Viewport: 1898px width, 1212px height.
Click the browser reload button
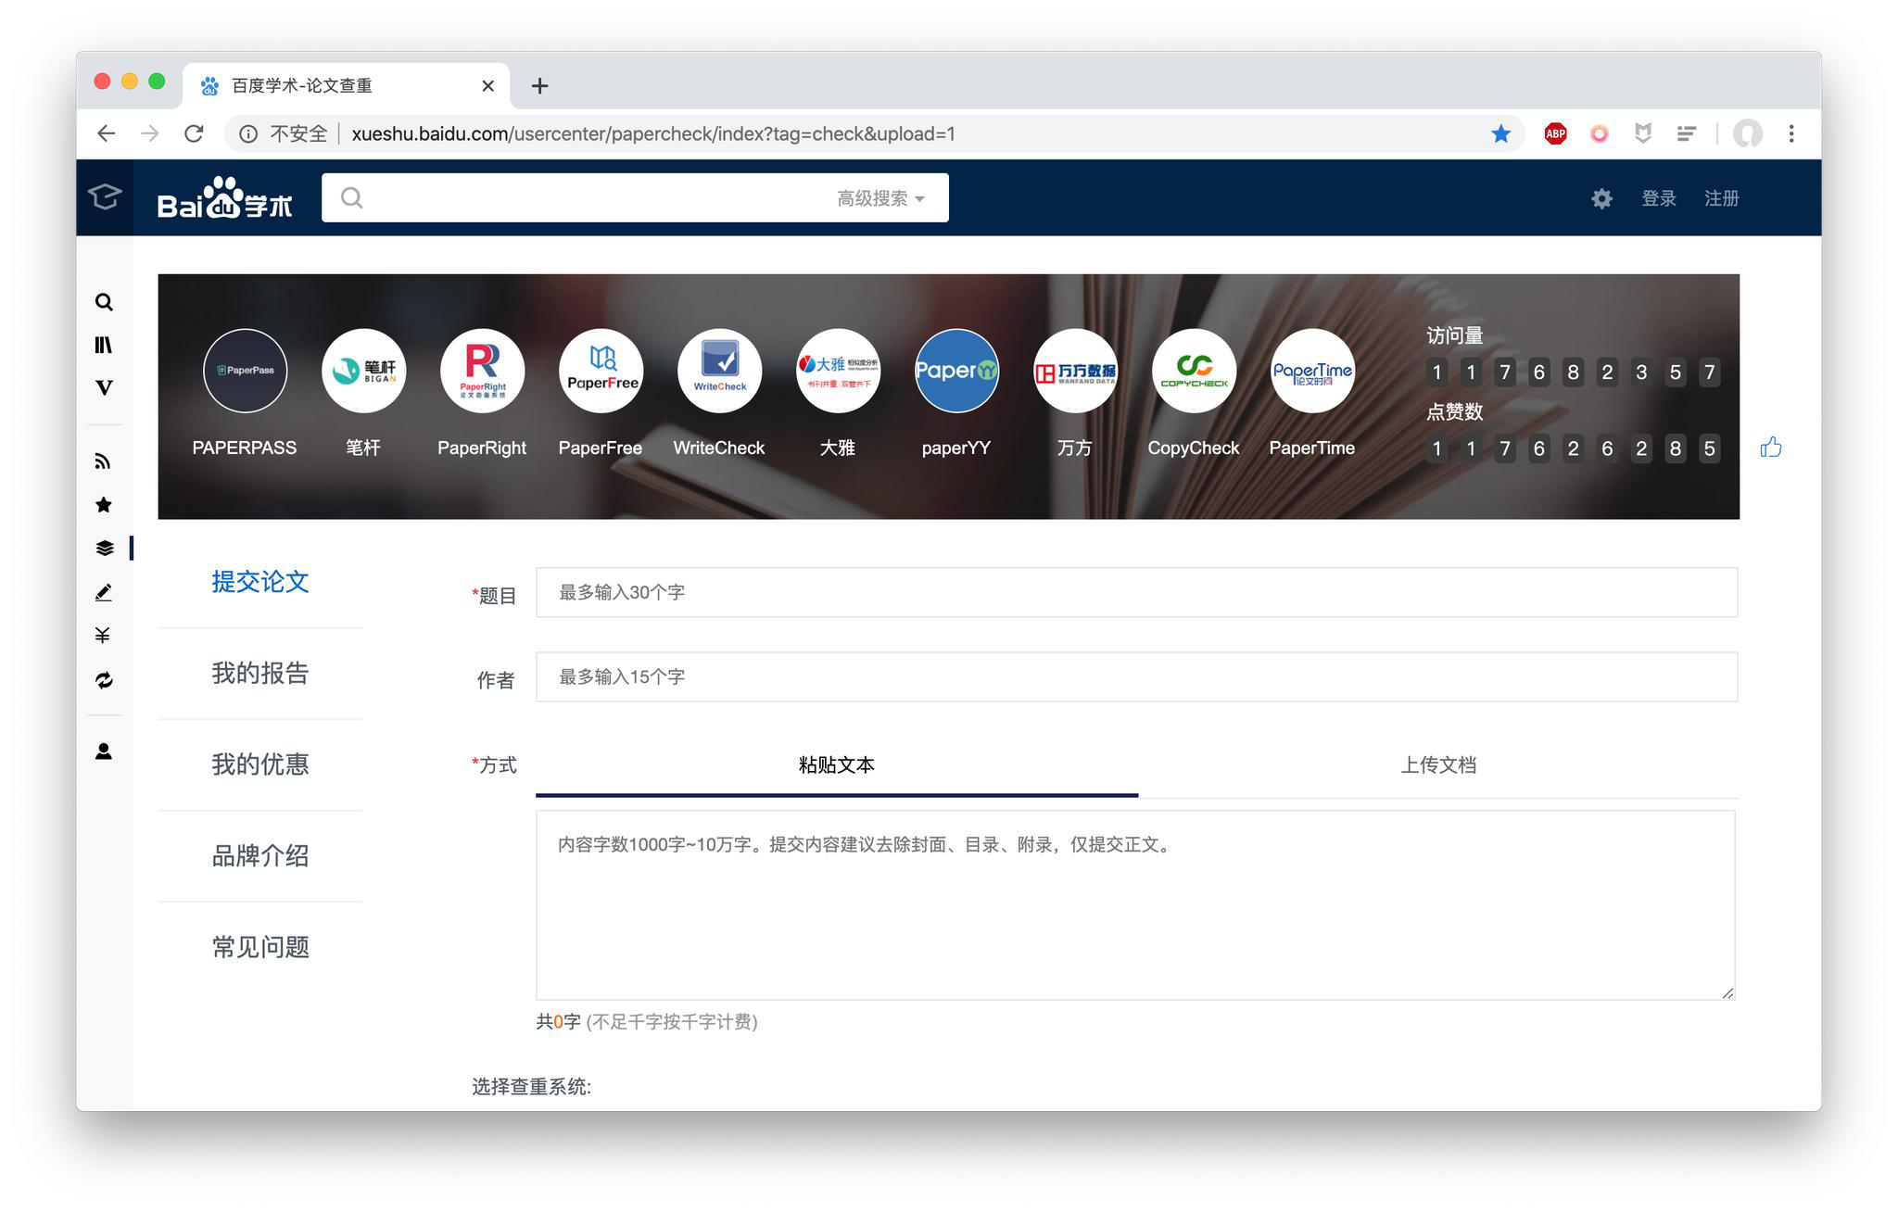[194, 133]
